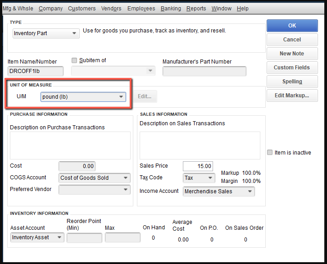Check the Subitem of checkbox
Viewport: 327px width, 264px height.
point(75,60)
